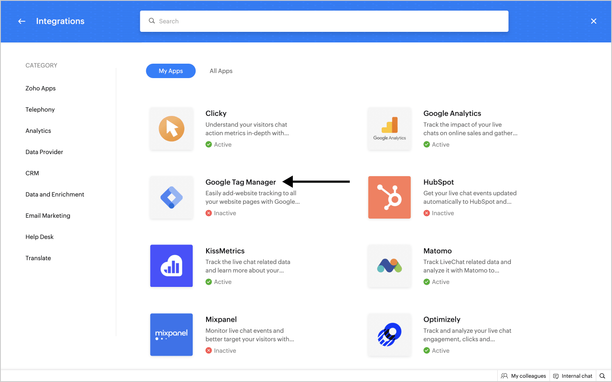The height and width of the screenshot is (382, 612).
Task: Click Matomo's green Active check icon
Action: 427,282
